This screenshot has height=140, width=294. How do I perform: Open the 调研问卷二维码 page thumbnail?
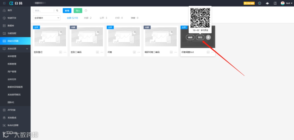(161, 37)
